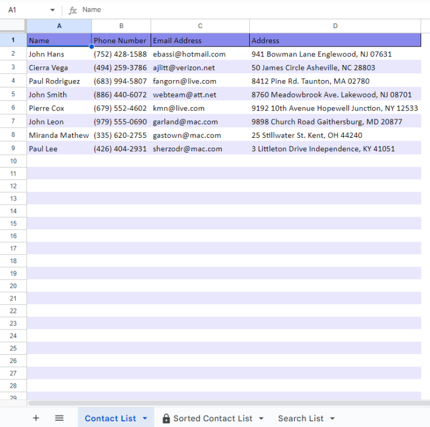This screenshot has width=430, height=427.
Task: Click phone number (335) 620-2755
Action: tap(121, 134)
